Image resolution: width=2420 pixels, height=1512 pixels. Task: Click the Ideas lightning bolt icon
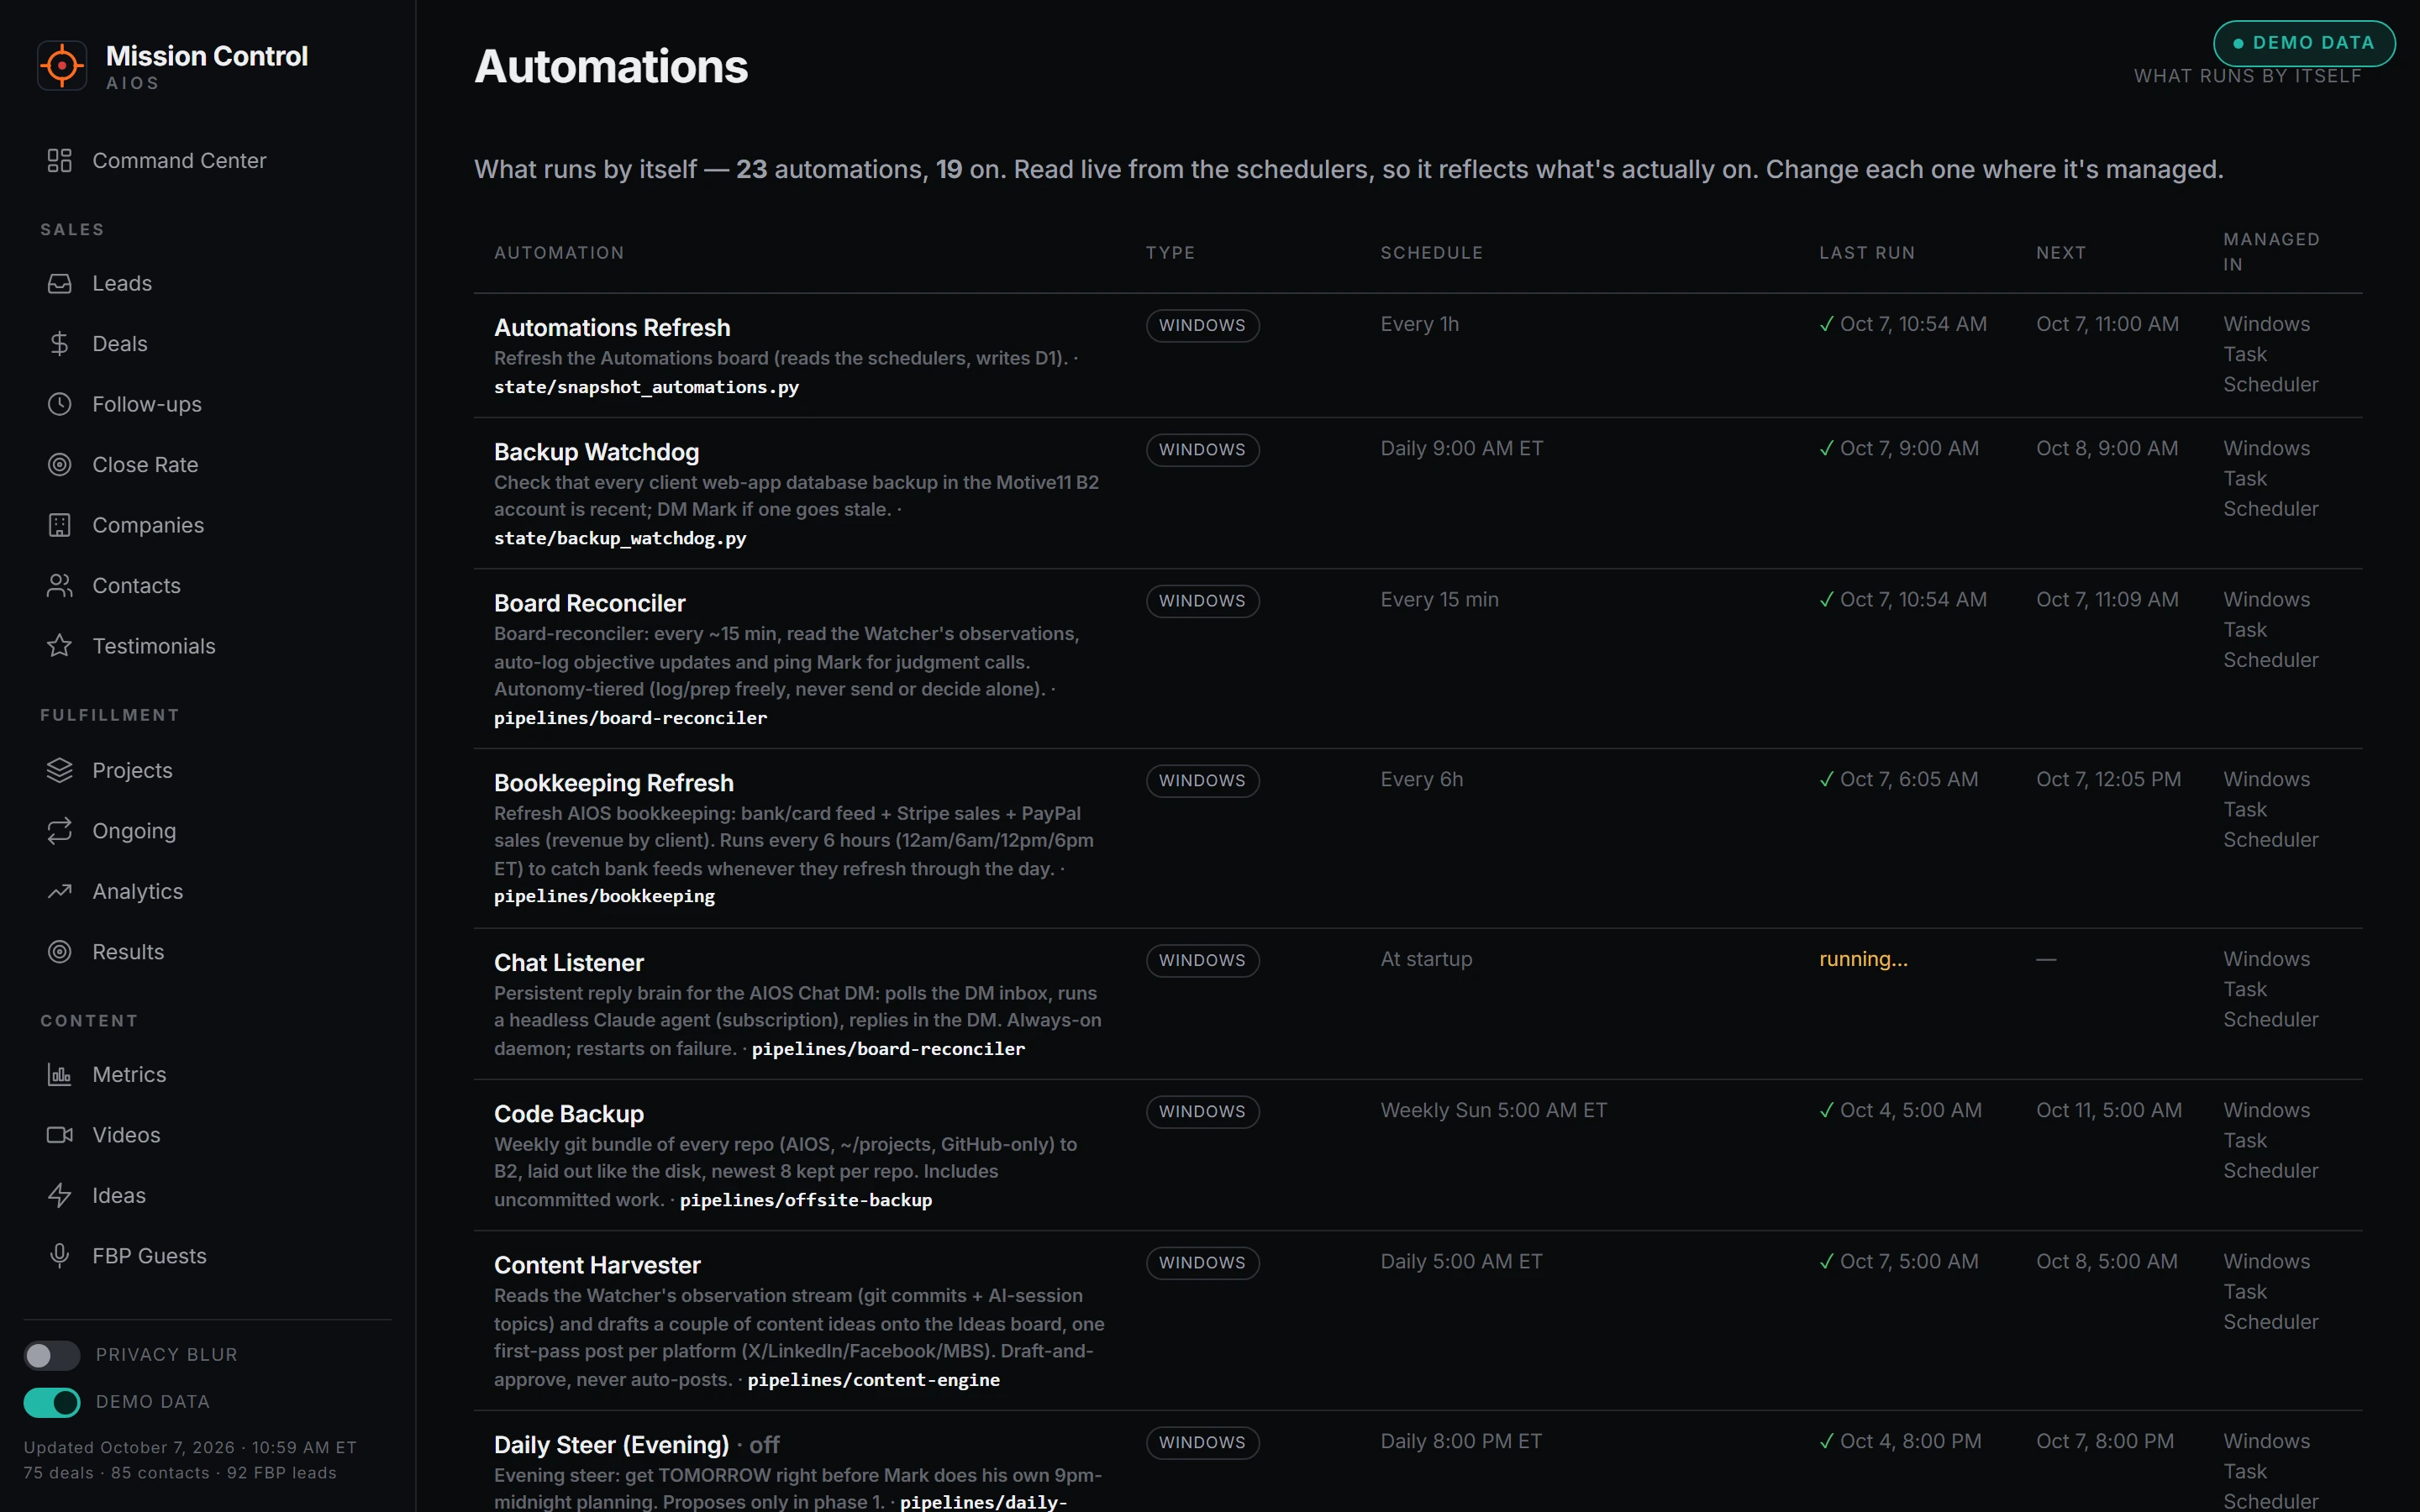coord(60,1196)
